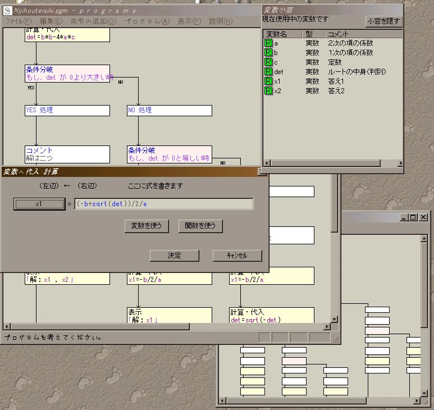Select the green R icon for variable det
The image size is (434, 410).
(268, 72)
